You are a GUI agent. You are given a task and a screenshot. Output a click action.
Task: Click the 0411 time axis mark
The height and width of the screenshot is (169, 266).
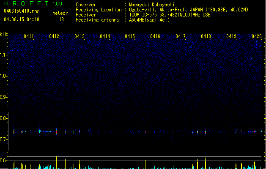tap(29, 36)
